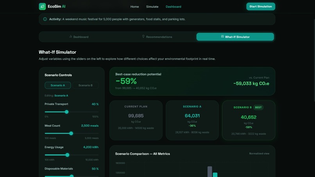
Task: Select the What-If Simulator tab
Action: 235,37
